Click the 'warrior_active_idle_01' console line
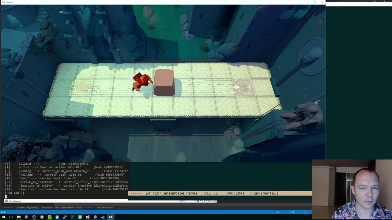The height and width of the screenshot is (220, 392). [x=64, y=167]
